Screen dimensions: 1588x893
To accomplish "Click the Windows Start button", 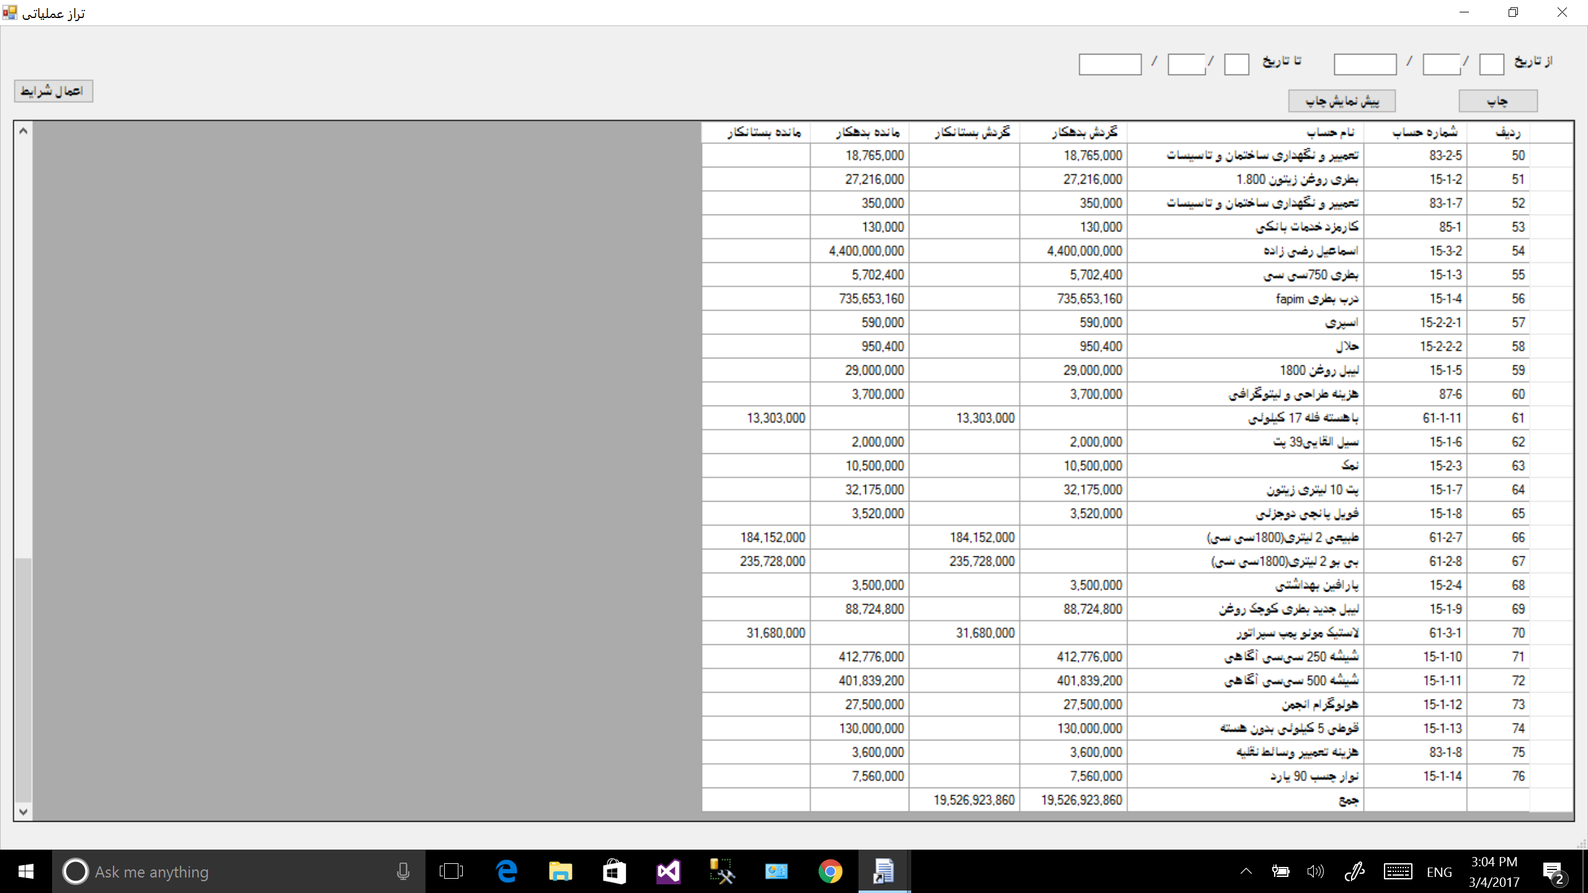I will click(25, 871).
